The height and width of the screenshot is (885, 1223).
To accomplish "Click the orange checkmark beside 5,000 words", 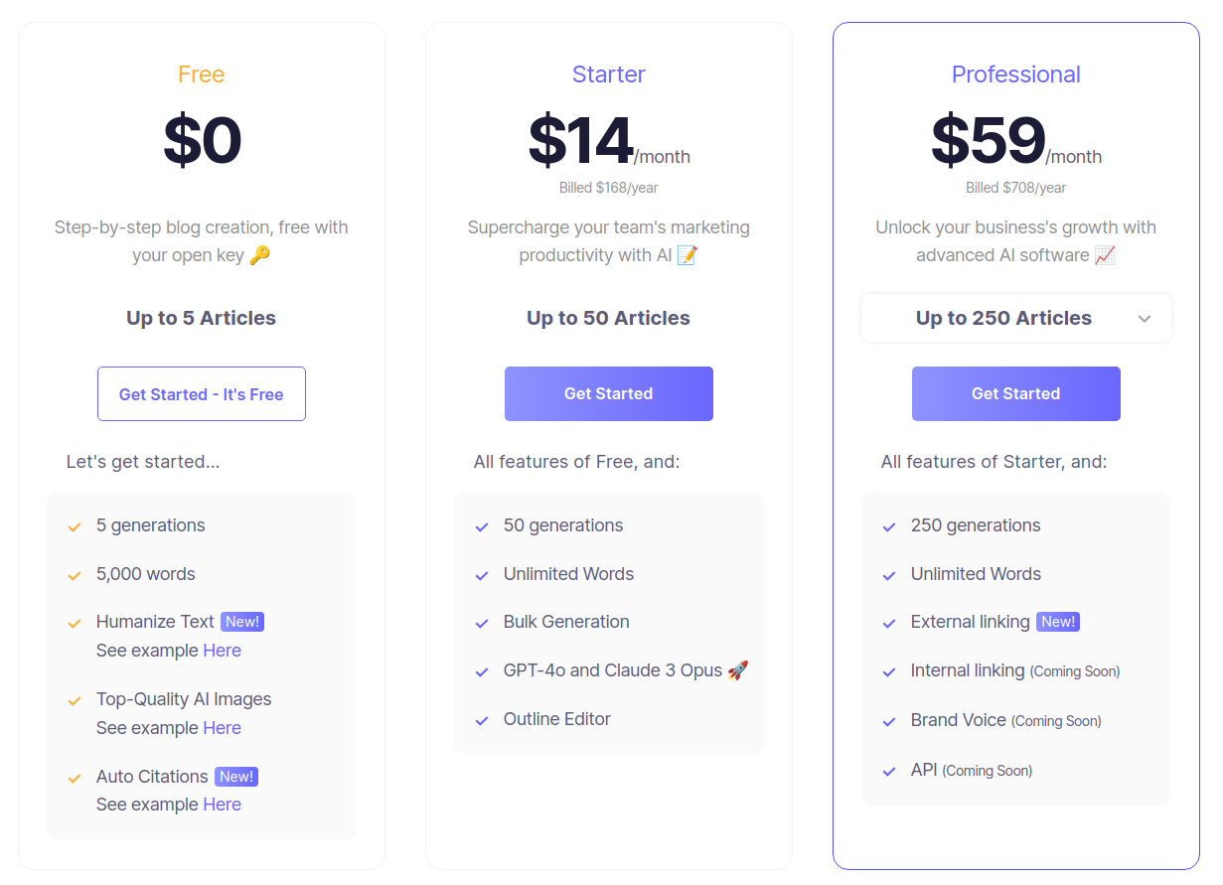I will tap(75, 576).
